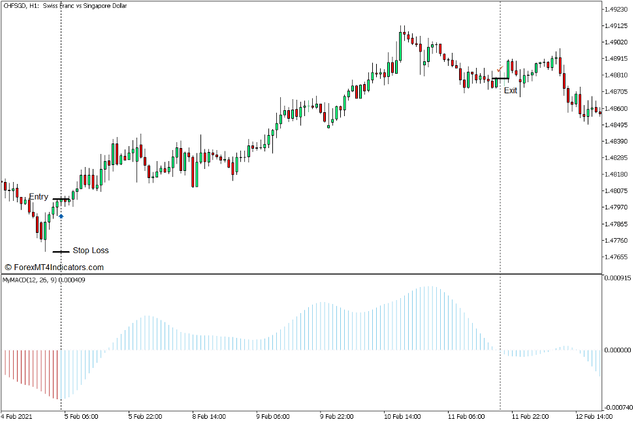Open the ForexMT4Indicators.com copyright link
638x424 pixels.
56,267
